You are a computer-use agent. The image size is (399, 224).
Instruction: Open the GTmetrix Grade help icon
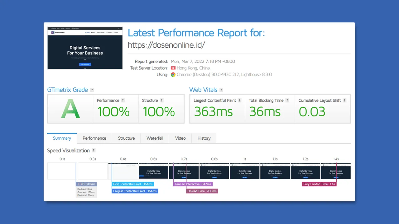pyautogui.click(x=92, y=90)
